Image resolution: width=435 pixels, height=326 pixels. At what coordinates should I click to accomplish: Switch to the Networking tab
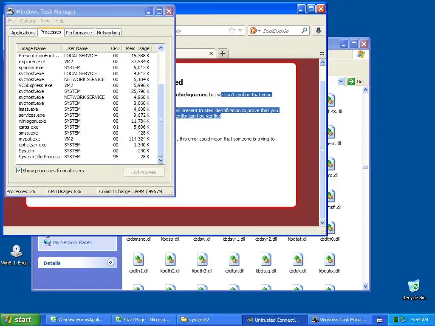point(108,32)
